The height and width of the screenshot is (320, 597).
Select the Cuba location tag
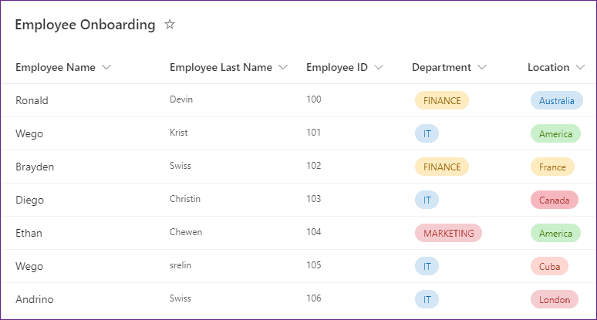(x=549, y=266)
